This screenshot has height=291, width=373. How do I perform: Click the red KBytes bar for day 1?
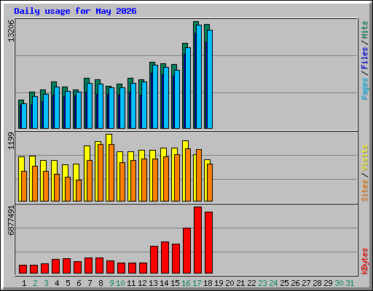pos(23,269)
